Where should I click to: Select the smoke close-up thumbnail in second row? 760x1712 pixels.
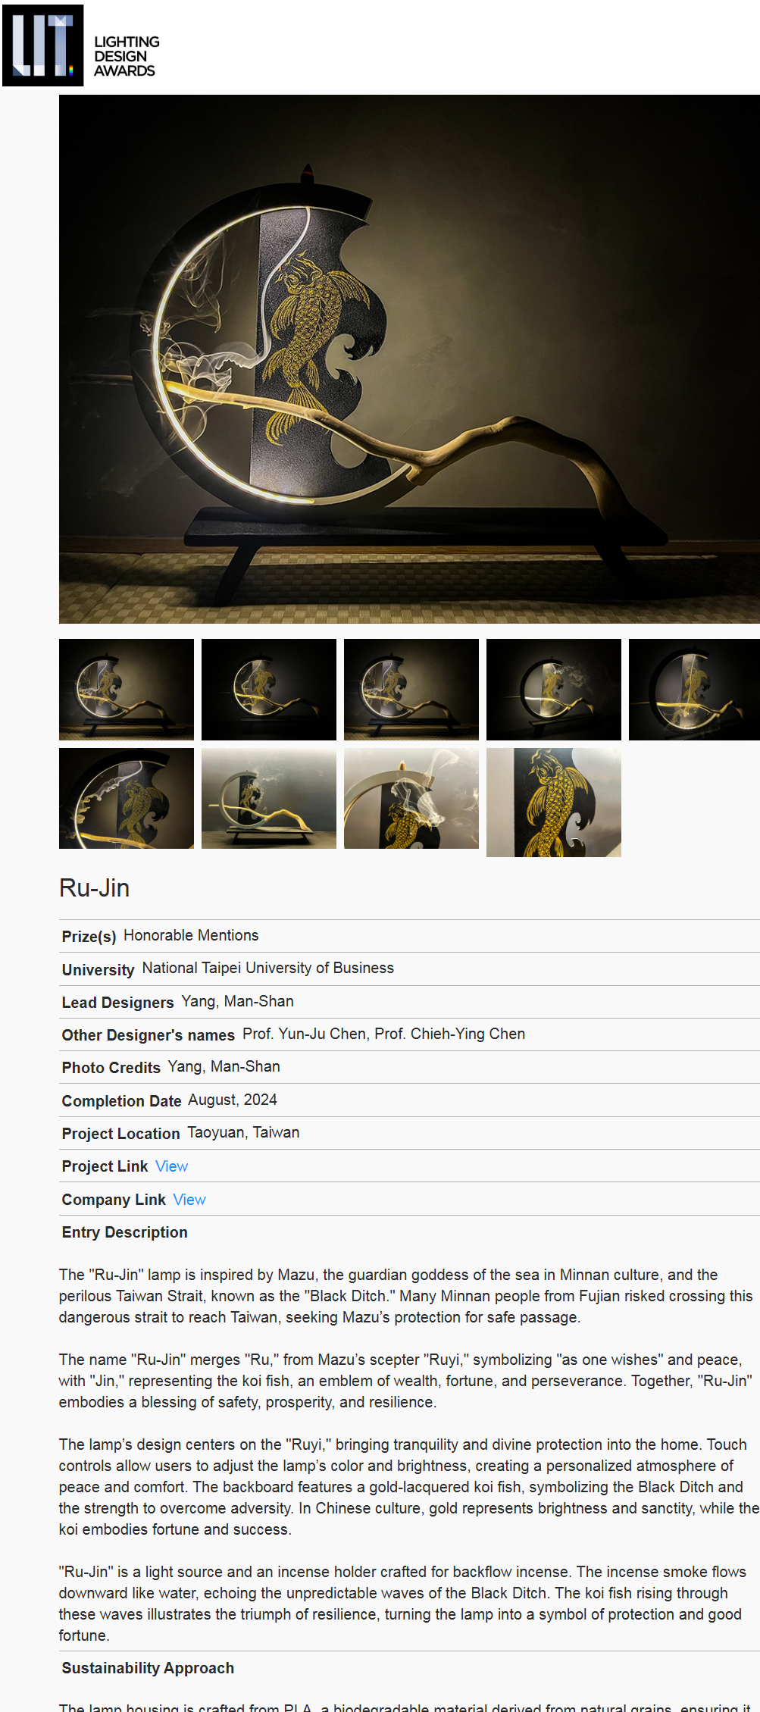pos(411,798)
